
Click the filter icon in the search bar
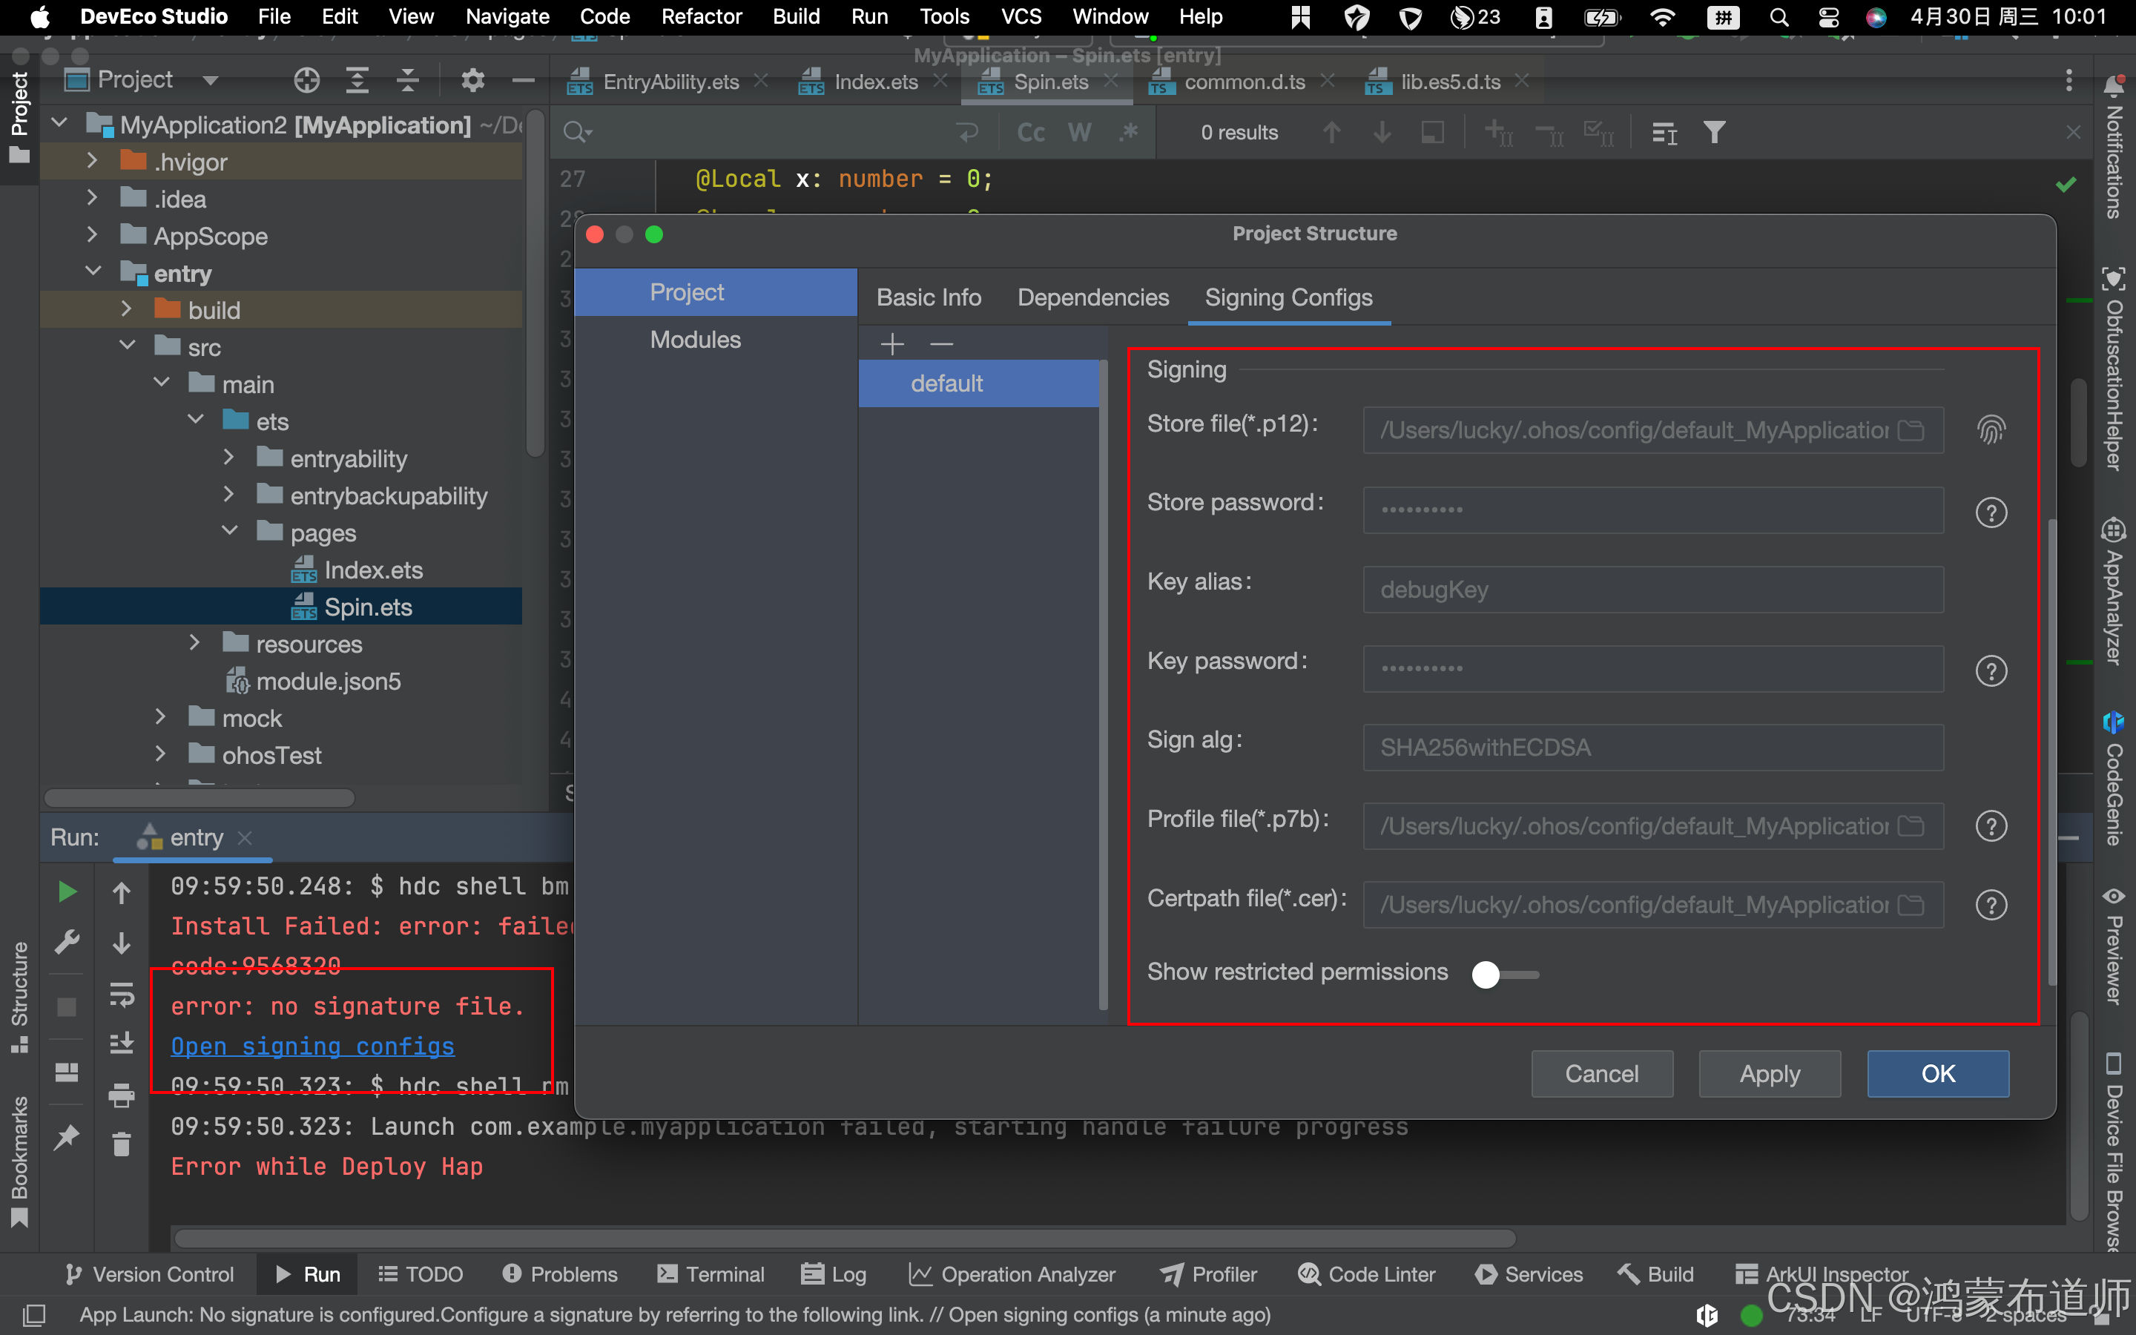(x=1714, y=133)
